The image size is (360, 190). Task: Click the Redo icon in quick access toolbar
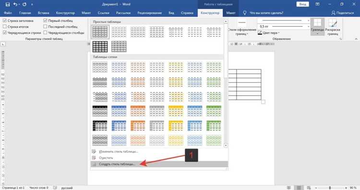tap(24, 4)
